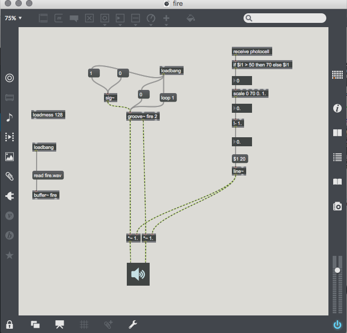The width and height of the screenshot is (347, 333).
Task: Add a new object box from toolbar
Action: click(43, 18)
